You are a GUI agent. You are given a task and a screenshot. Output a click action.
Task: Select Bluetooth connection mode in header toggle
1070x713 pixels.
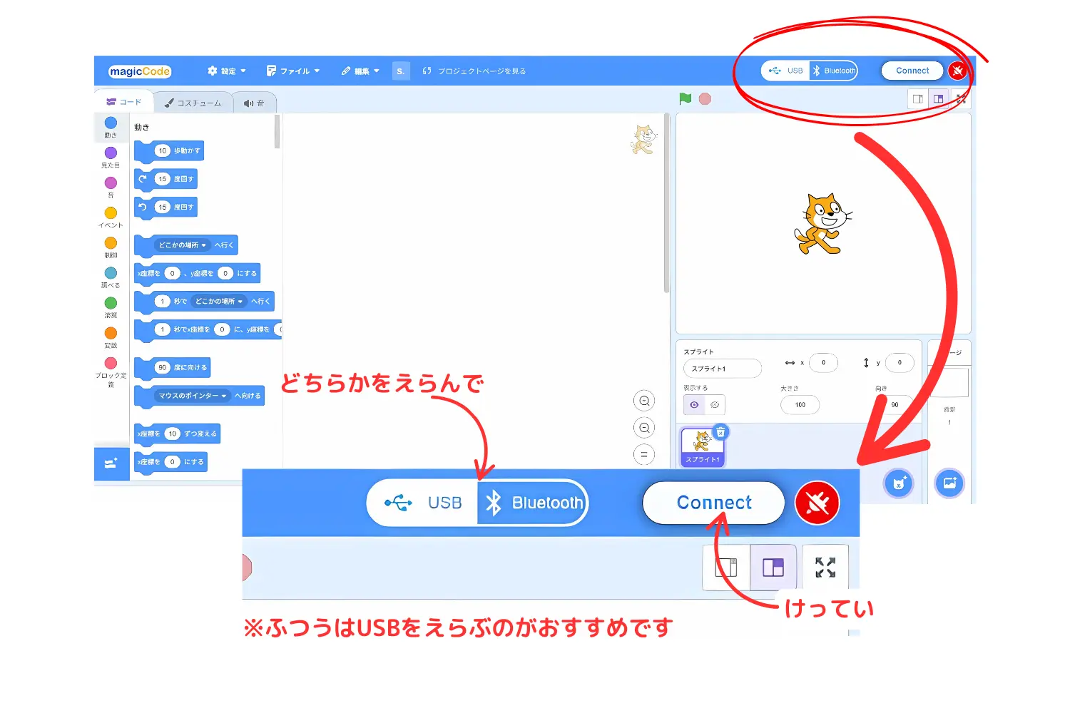(x=834, y=71)
